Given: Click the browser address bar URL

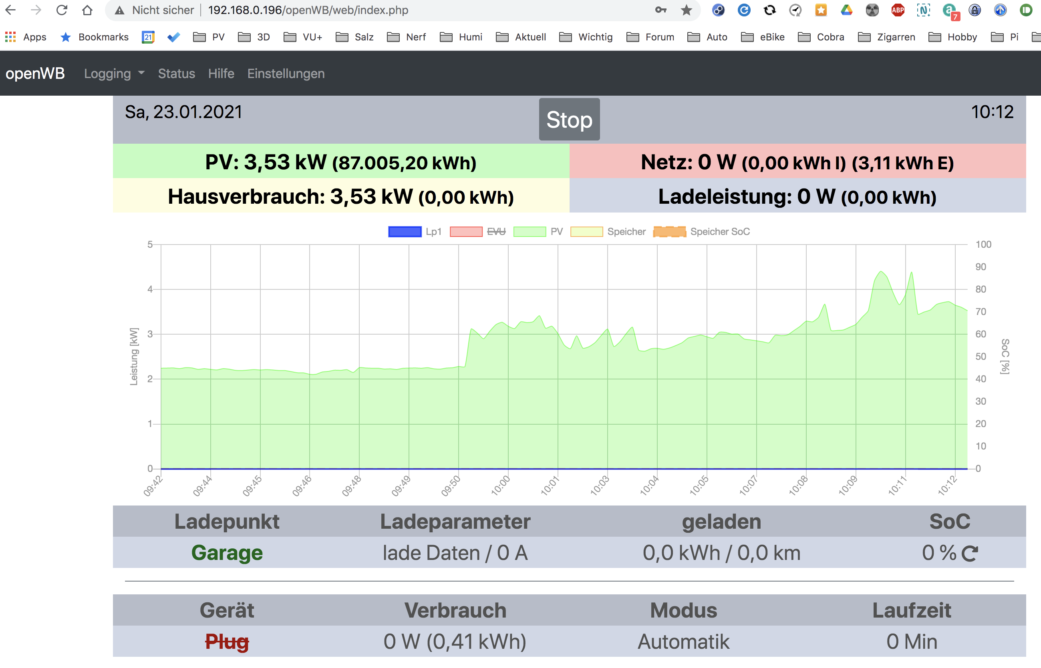Looking at the screenshot, I should [x=308, y=10].
